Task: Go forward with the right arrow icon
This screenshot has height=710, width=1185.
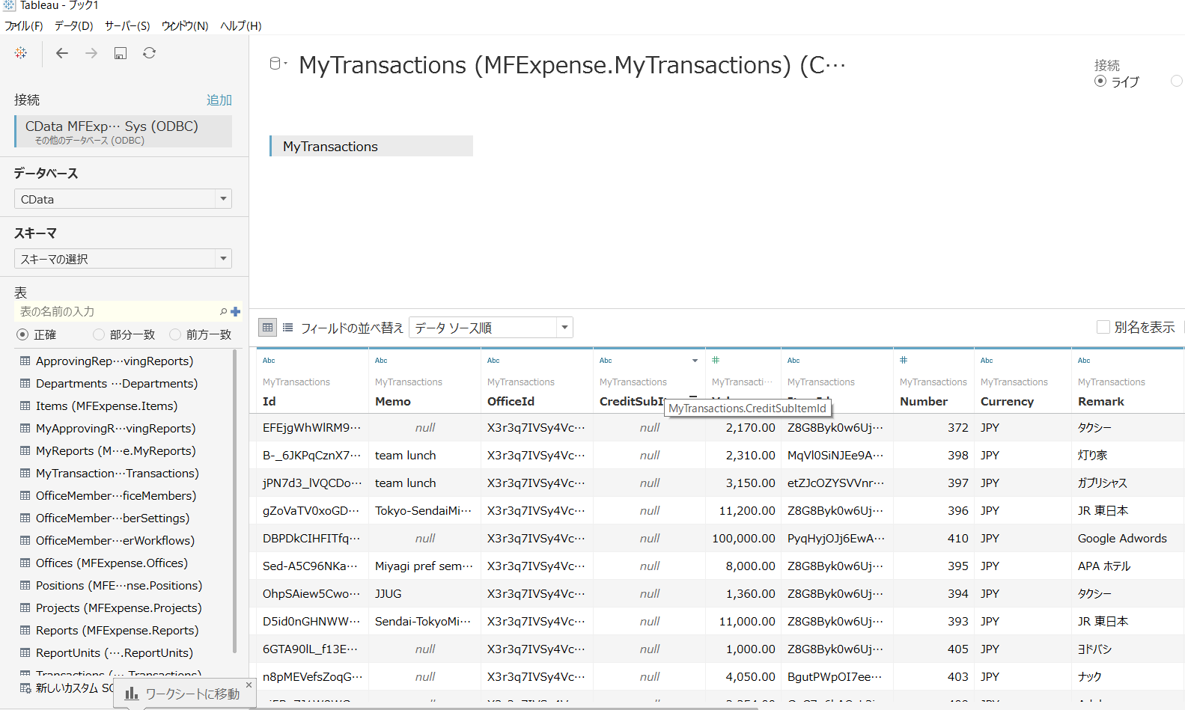Action: click(x=91, y=53)
